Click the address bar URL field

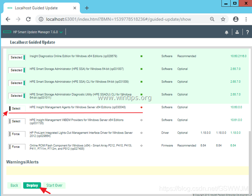tap(118, 19)
